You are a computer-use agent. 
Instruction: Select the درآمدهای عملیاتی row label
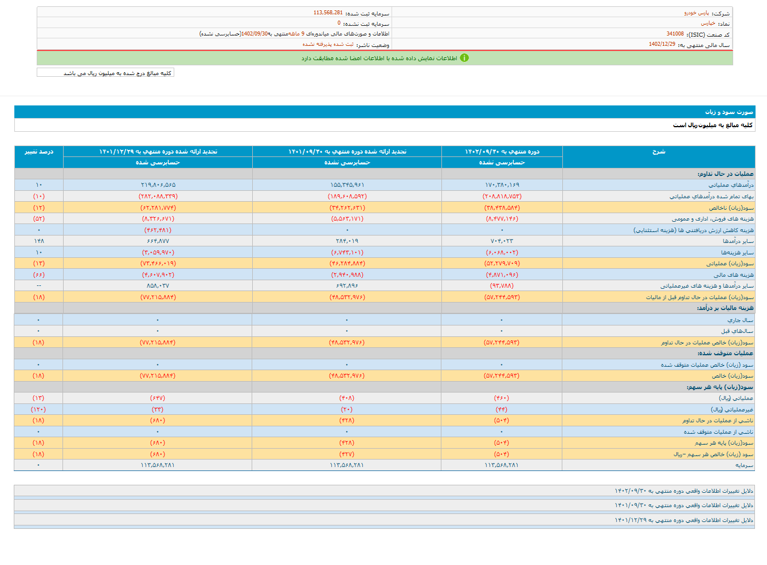pyautogui.click(x=730, y=185)
